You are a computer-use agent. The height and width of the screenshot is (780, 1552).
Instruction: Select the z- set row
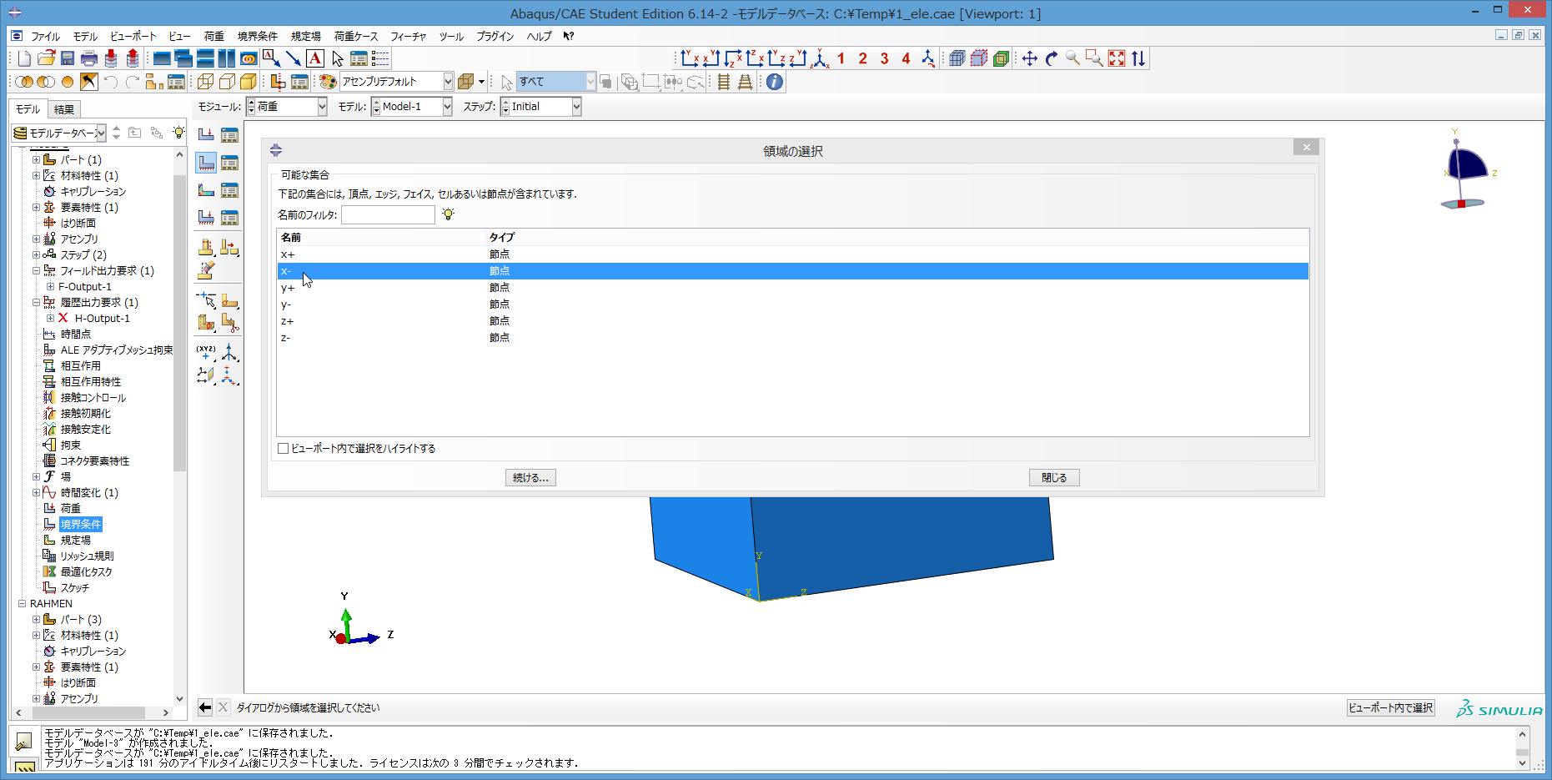(792, 338)
